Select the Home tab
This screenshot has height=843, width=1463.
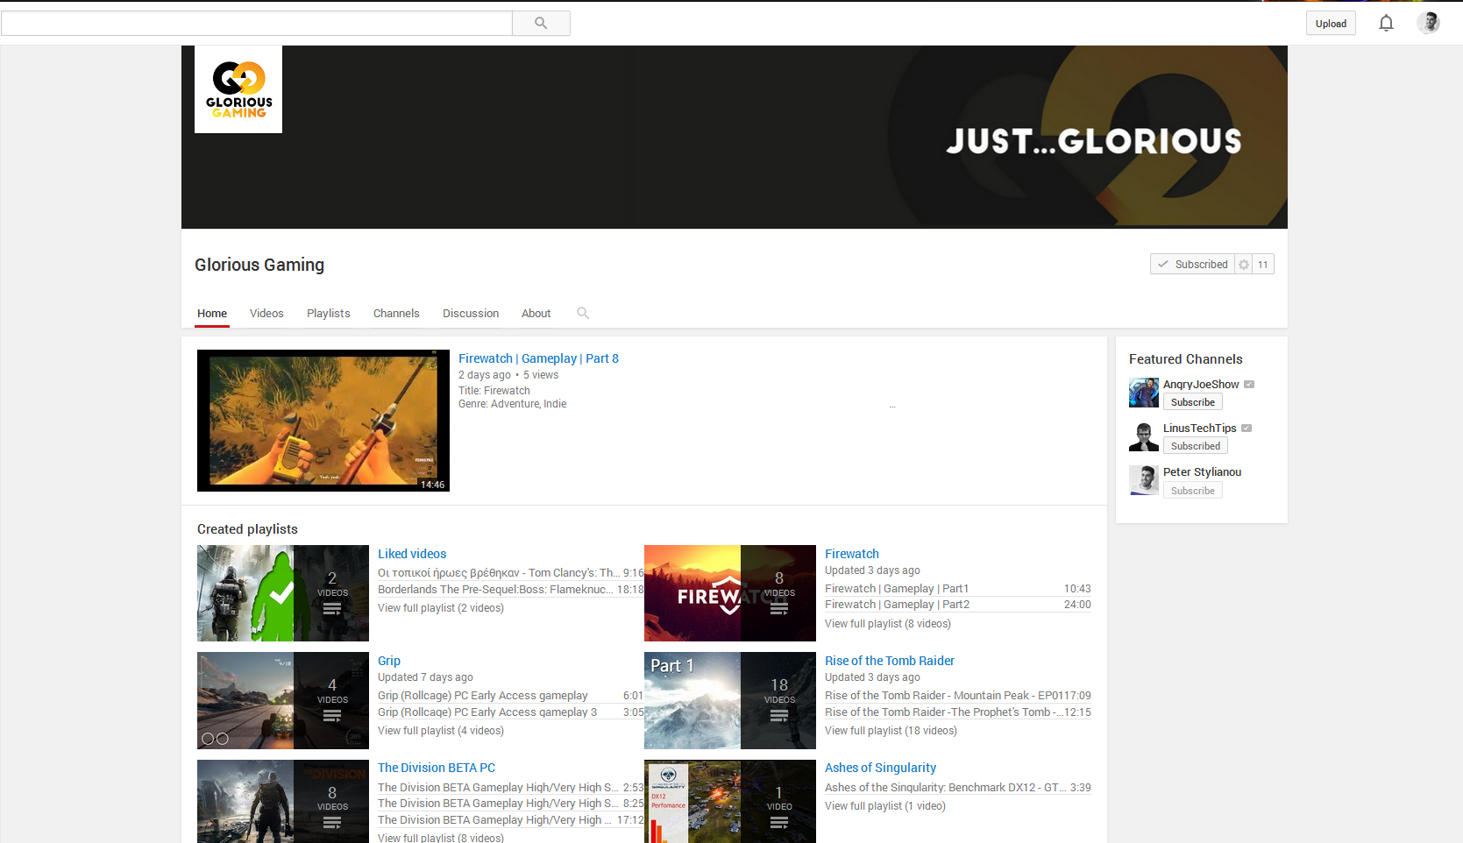pyautogui.click(x=212, y=314)
